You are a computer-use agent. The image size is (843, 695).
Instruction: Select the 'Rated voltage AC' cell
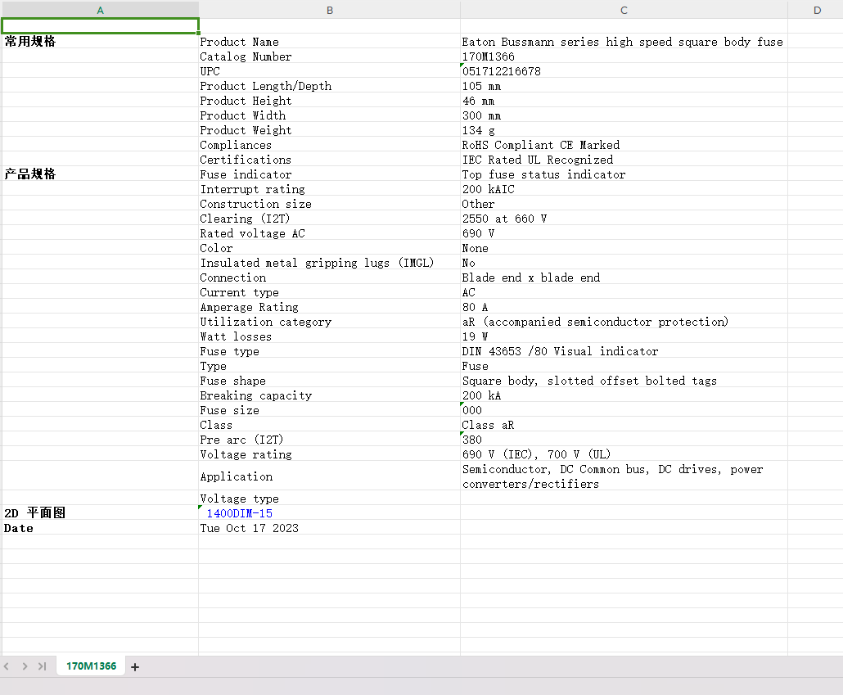click(x=330, y=233)
